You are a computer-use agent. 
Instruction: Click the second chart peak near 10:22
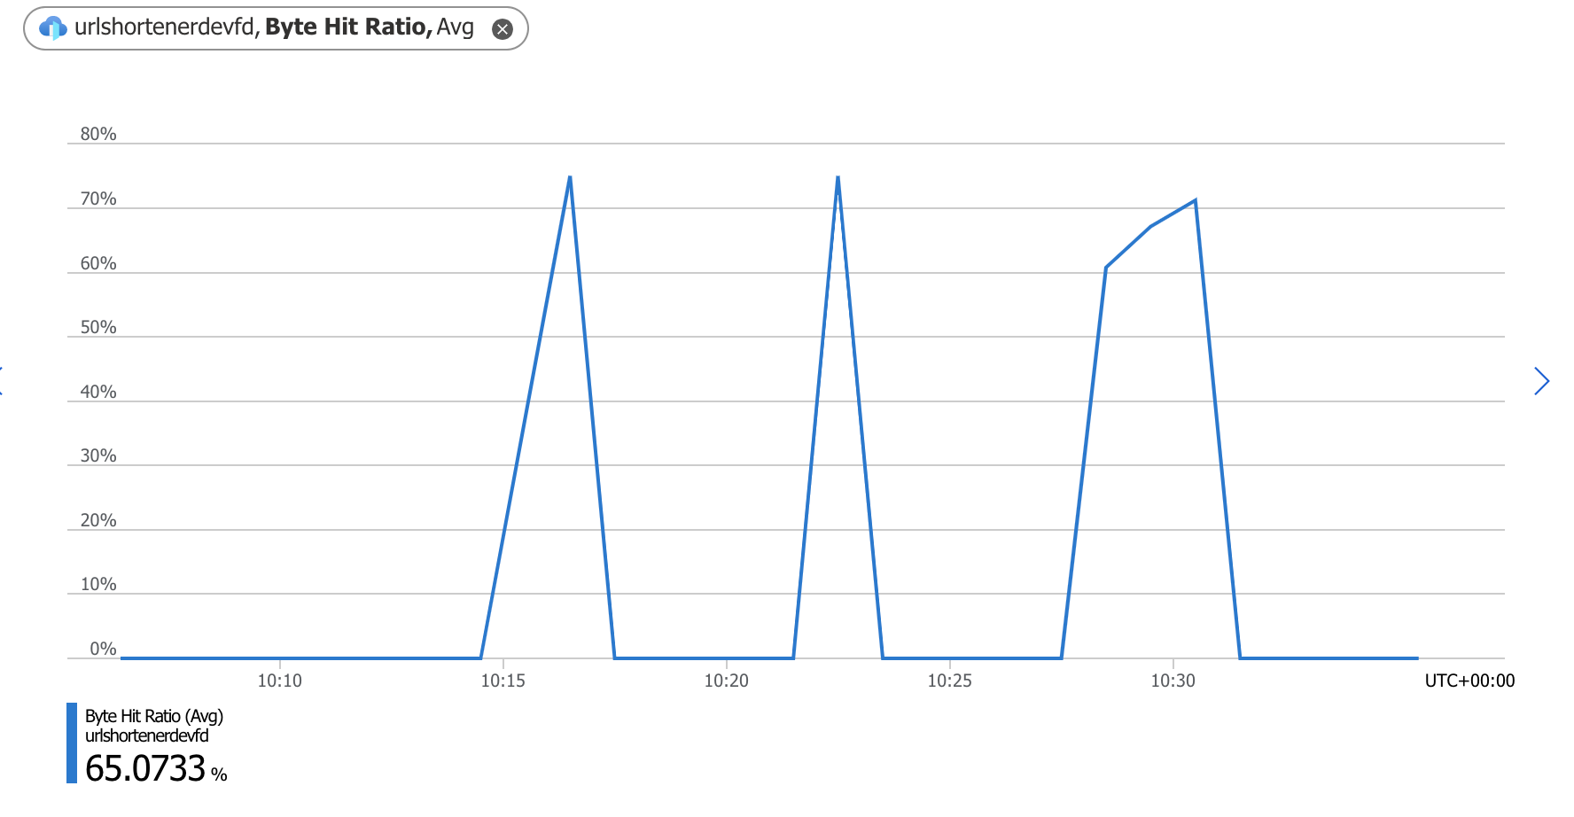tap(838, 177)
